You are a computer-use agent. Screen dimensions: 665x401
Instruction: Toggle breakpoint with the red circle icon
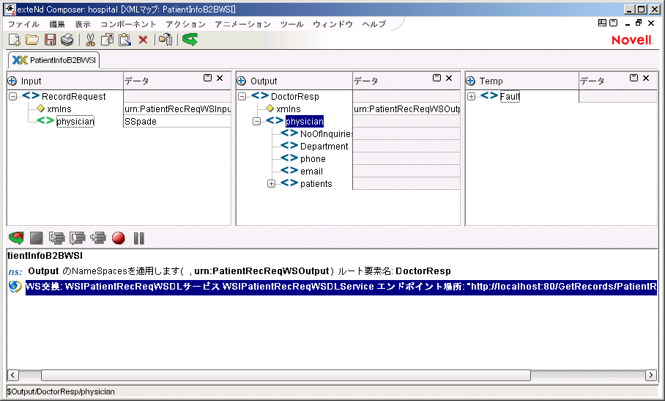tap(119, 238)
